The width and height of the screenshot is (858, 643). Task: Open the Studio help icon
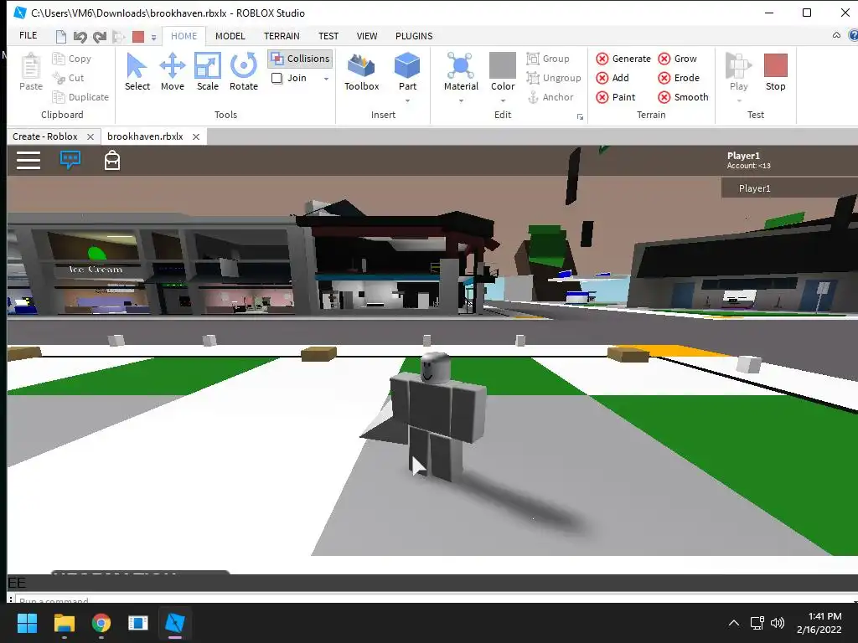[x=853, y=35]
